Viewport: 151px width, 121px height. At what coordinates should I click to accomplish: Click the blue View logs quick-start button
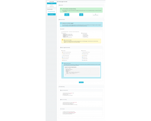tap(67, 15)
